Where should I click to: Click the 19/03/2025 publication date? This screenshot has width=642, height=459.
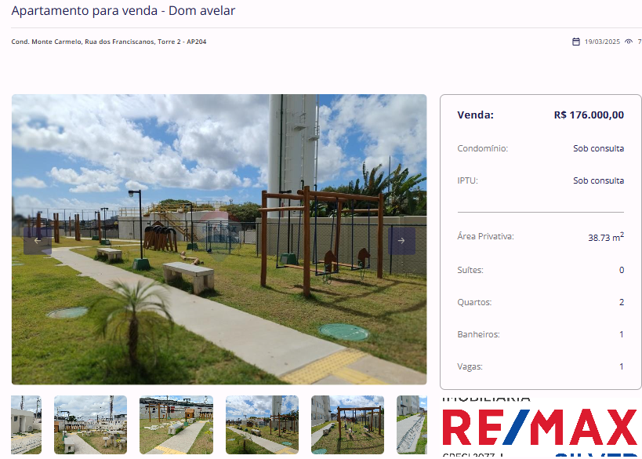602,42
